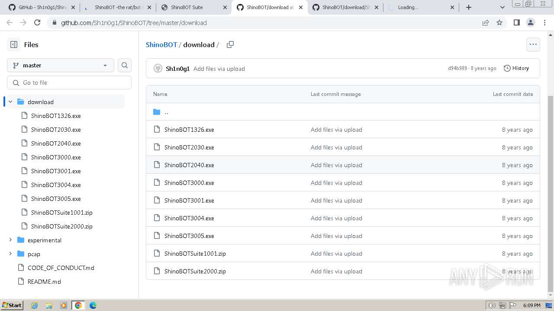554x311 pixels.
Task: Select ShinoBOT3005.exe in the sidebar tree
Action: 56,199
